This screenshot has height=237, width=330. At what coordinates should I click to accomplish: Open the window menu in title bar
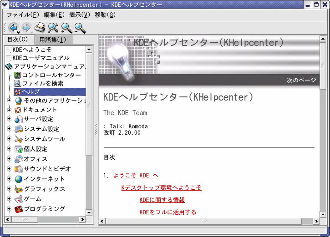(x=5, y=5)
